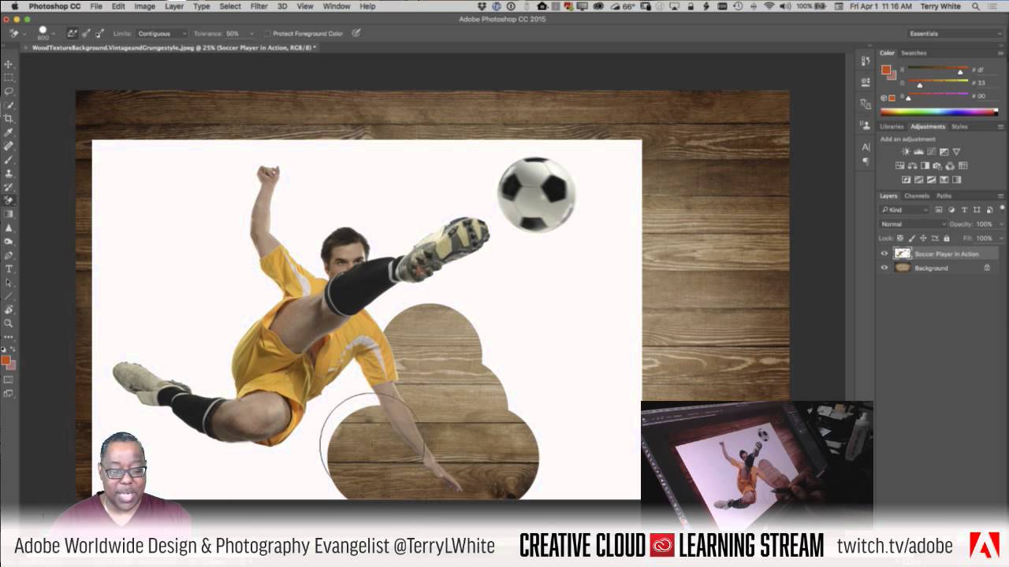
Task: Add a Brightness/Contrast adjustment
Action: [x=906, y=151]
